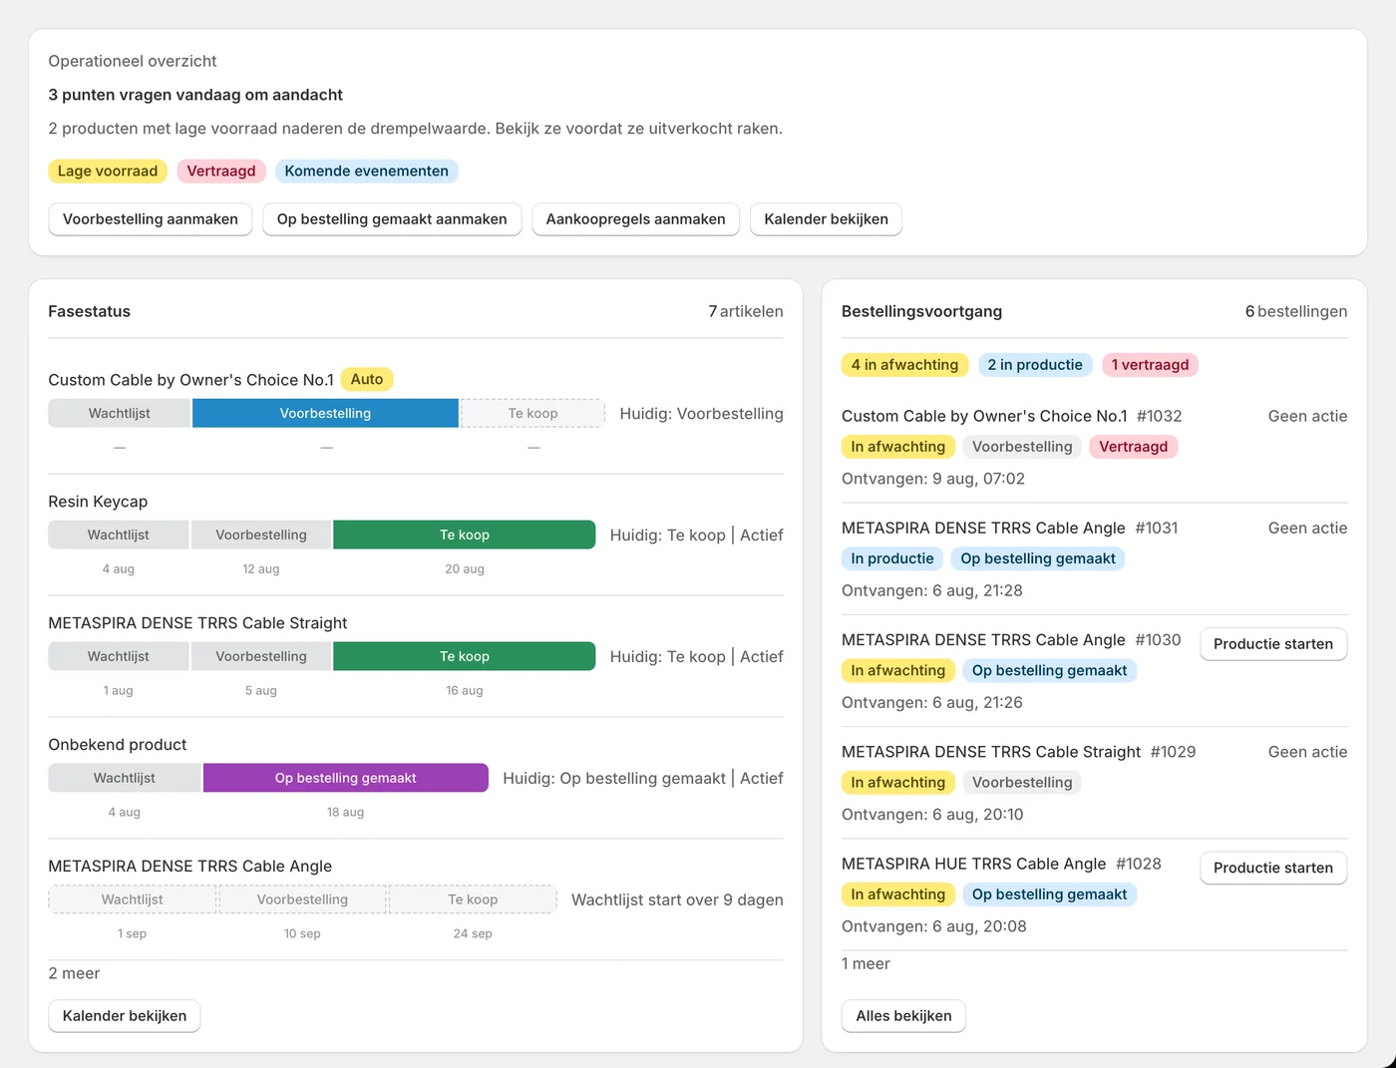Click the 1 meer text under orders
1396x1068 pixels.
coord(866,963)
